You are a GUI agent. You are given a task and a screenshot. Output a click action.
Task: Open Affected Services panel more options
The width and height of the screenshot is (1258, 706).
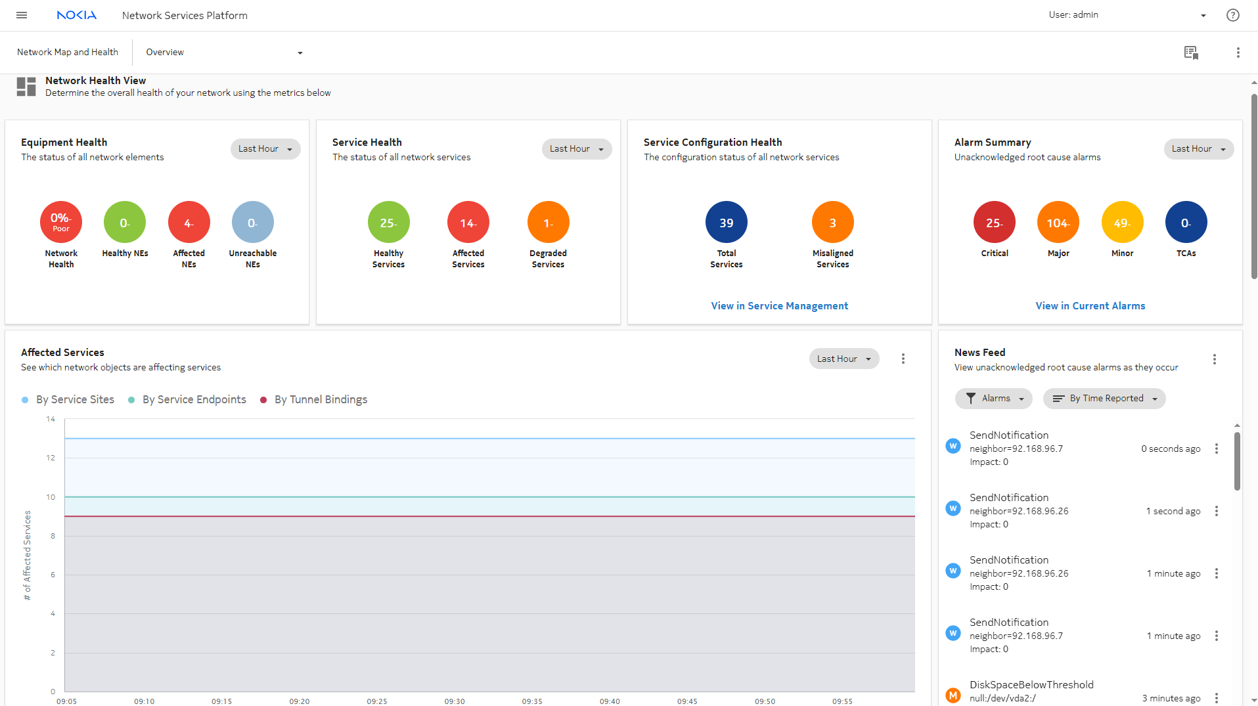(x=903, y=359)
